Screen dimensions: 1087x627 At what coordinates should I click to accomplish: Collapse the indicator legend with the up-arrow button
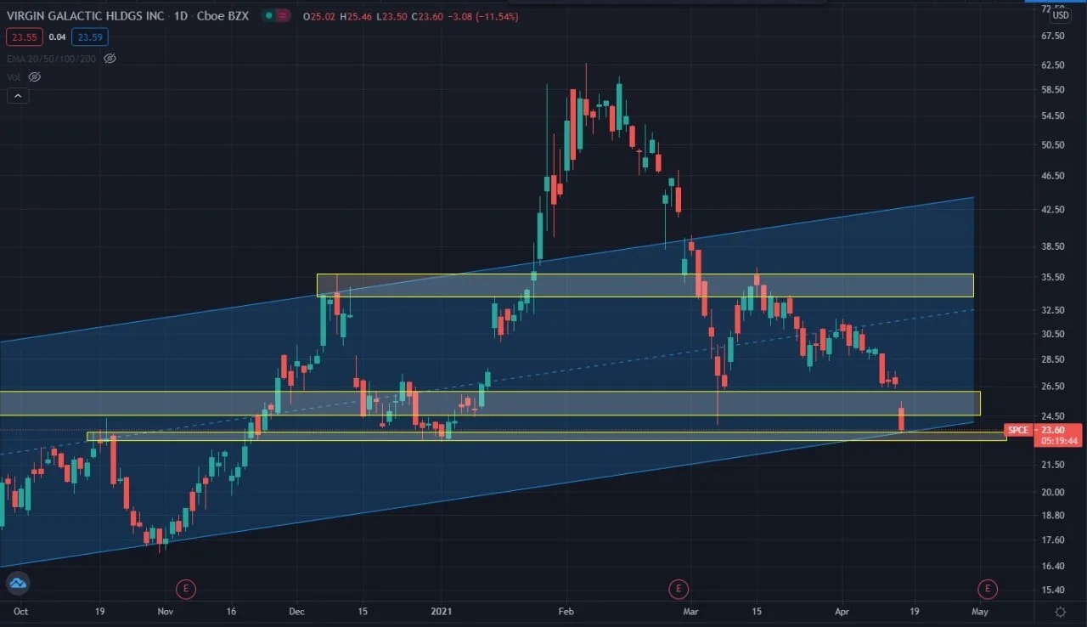(17, 96)
